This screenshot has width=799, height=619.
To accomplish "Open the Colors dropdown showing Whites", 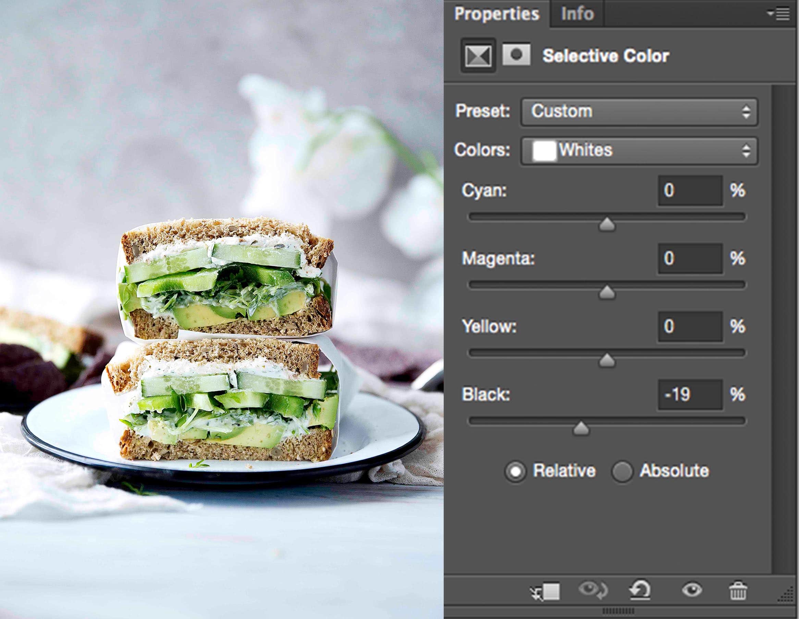I will (639, 150).
